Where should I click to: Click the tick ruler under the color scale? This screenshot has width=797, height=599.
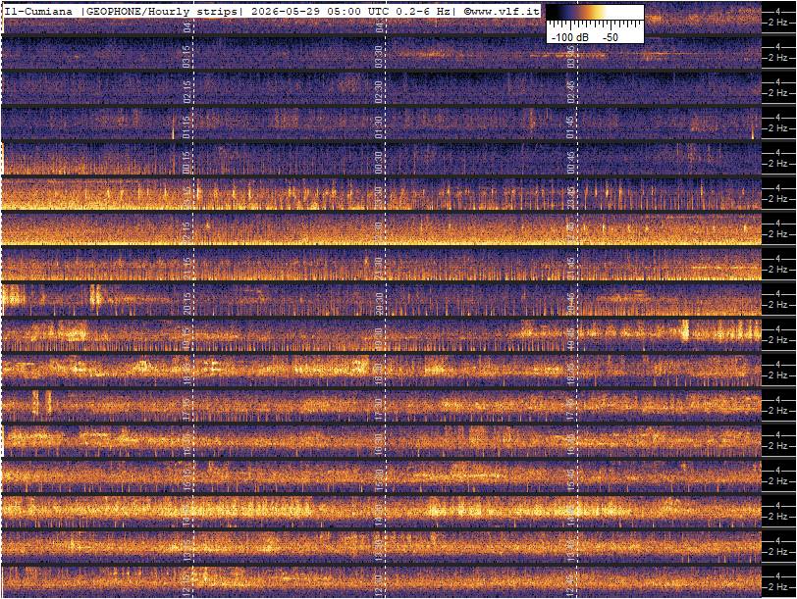click(x=595, y=25)
